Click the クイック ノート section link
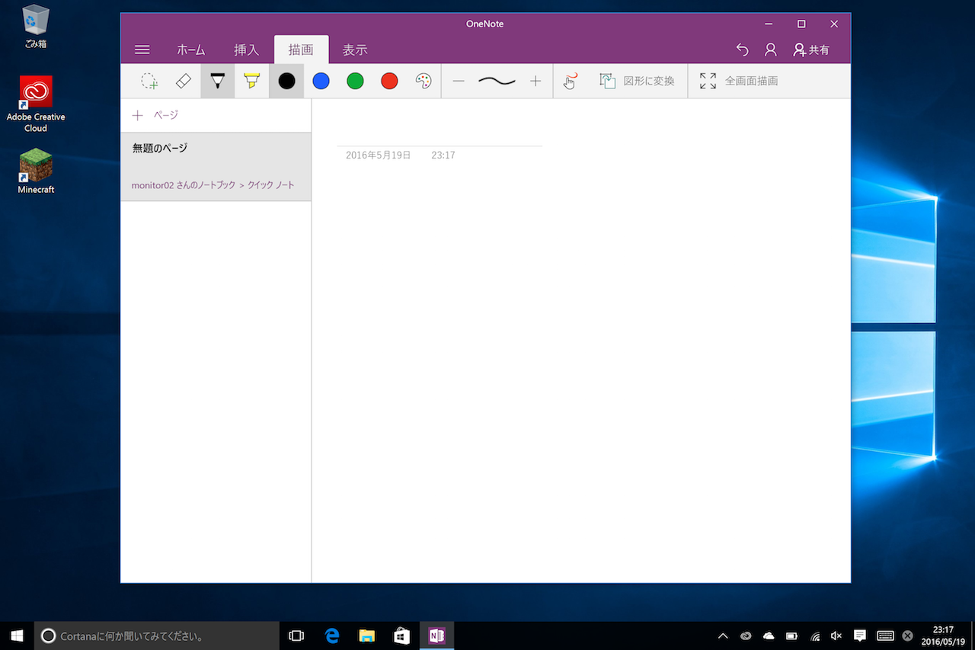The height and width of the screenshot is (650, 975). 271,185
